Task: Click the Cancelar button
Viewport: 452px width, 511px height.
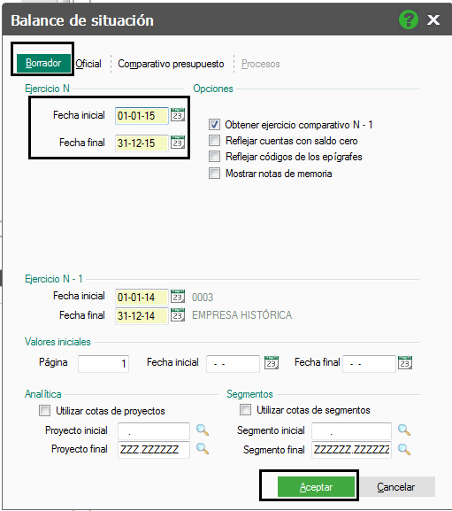Action: (x=396, y=487)
